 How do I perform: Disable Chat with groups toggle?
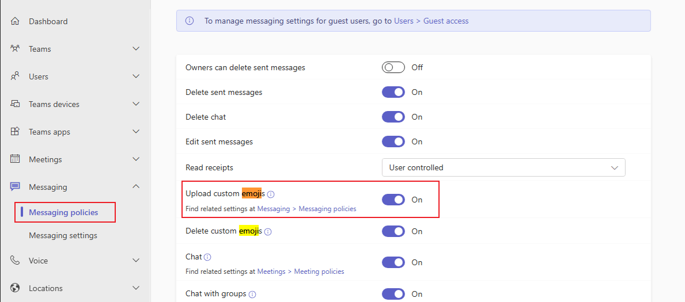(x=393, y=294)
